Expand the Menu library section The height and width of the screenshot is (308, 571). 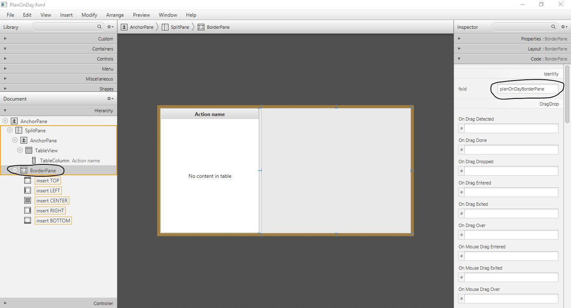pos(59,68)
